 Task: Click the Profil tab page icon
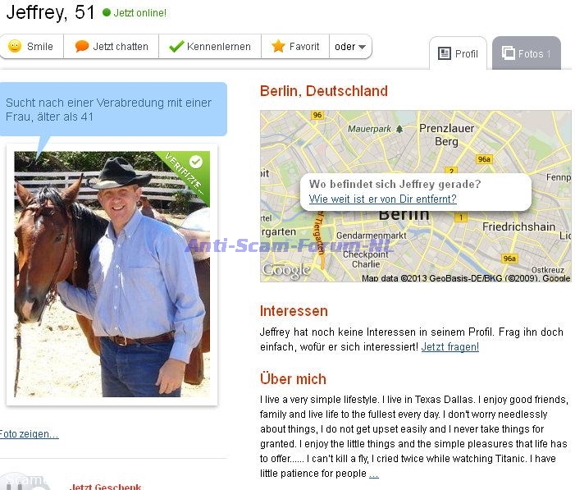[445, 53]
